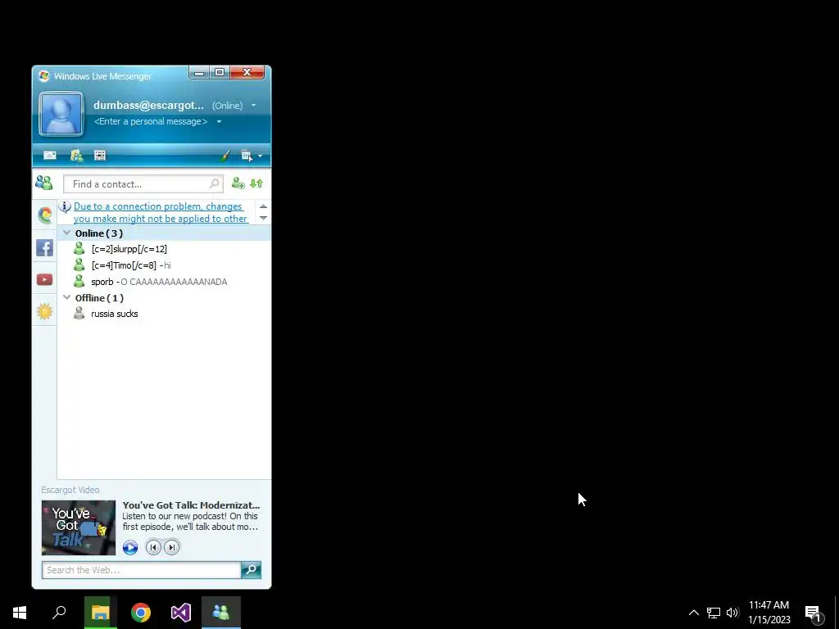Screen dimensions: 839x629
Task: Open the Windows Start menu
Action: coord(20,613)
